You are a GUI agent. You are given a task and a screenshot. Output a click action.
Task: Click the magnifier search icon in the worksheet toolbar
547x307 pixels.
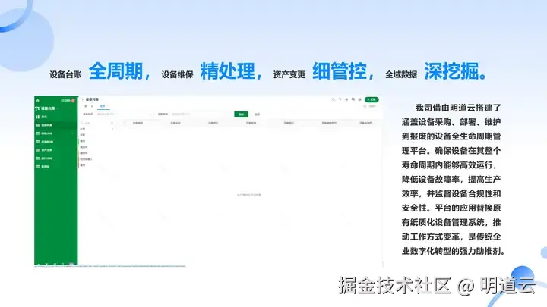point(334,99)
